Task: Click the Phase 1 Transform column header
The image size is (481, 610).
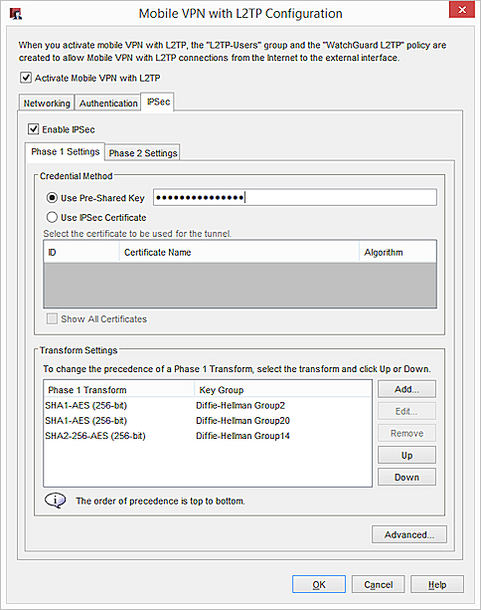Action: coord(119,389)
